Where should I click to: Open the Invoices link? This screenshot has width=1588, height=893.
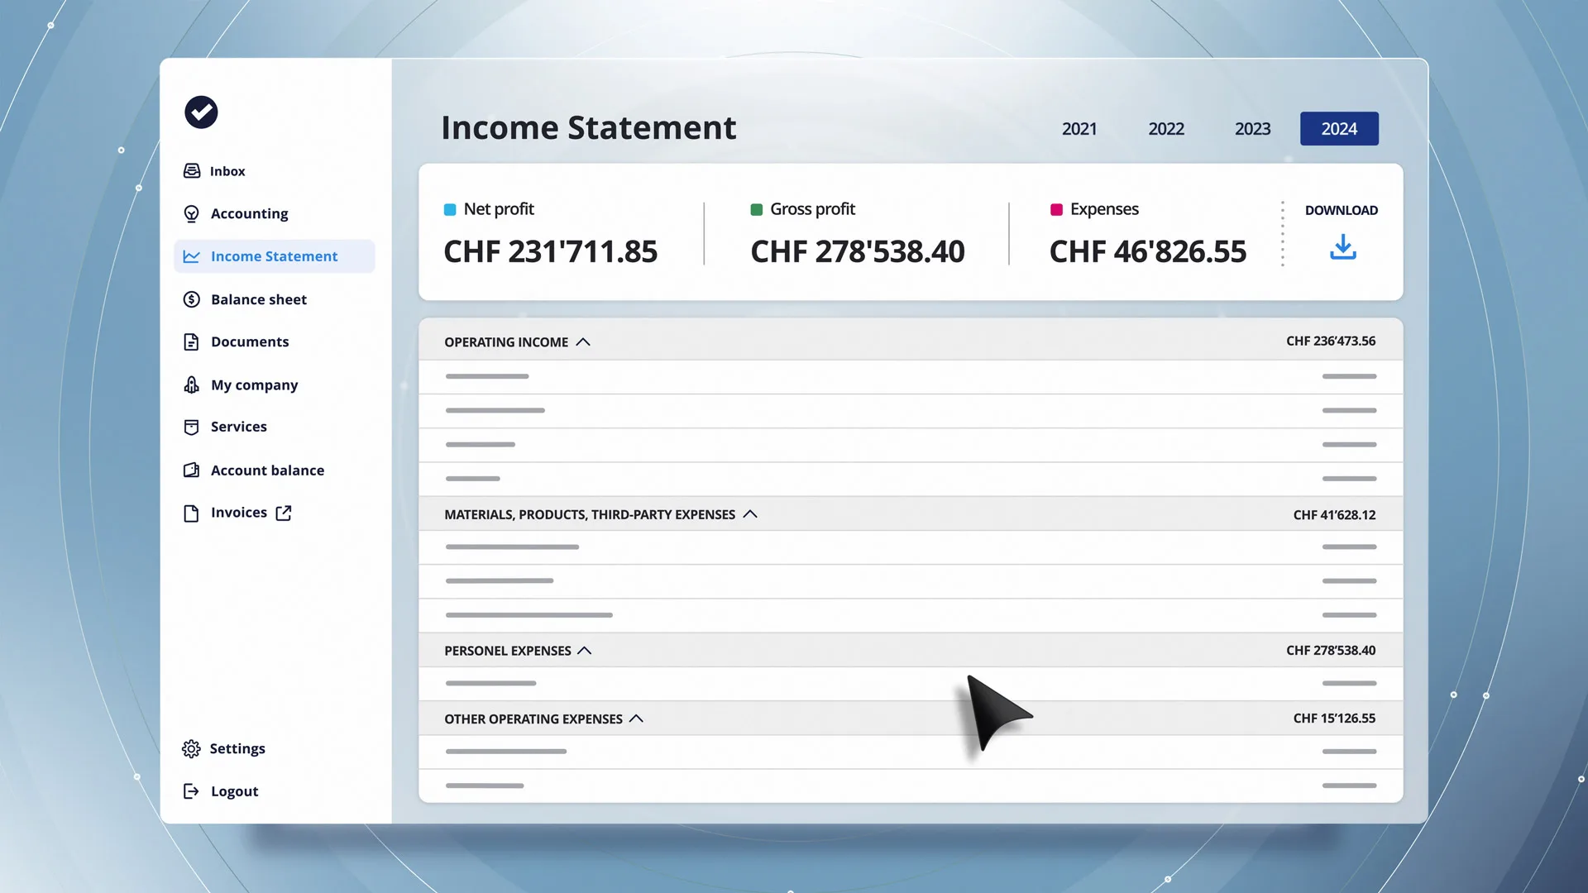point(239,513)
